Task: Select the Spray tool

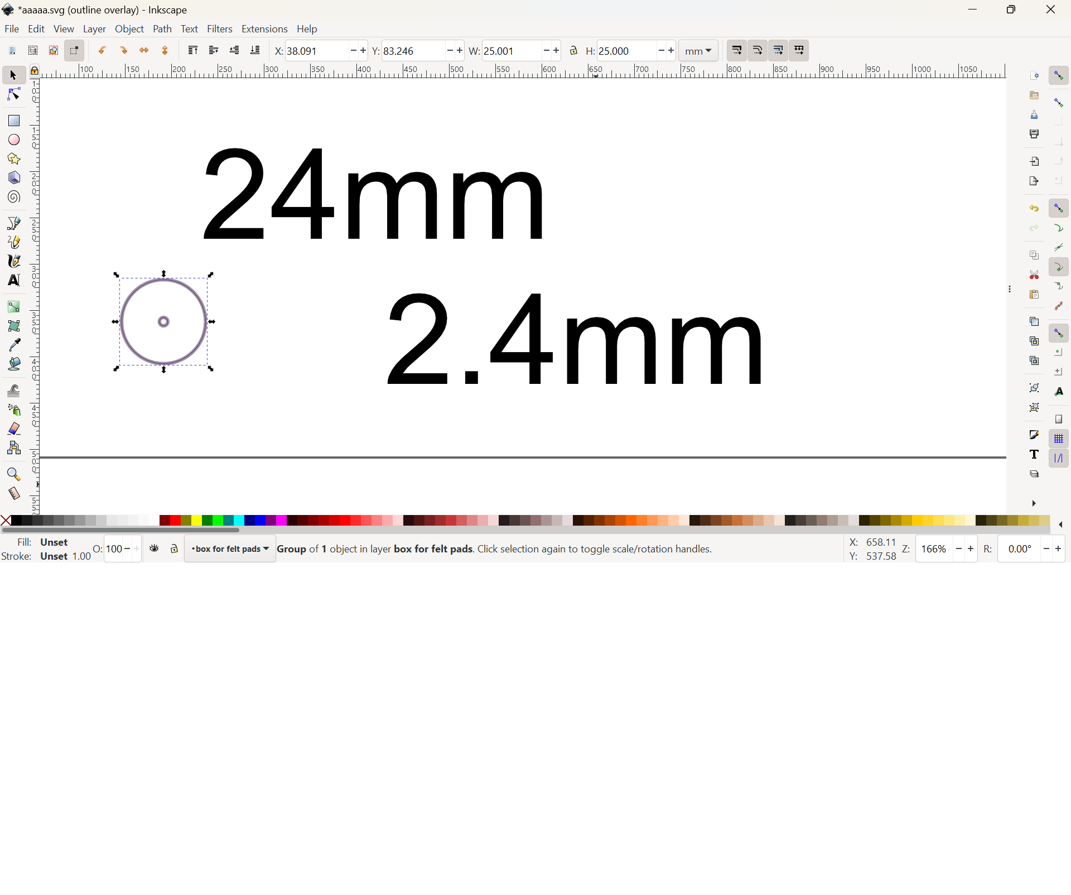Action: tap(13, 410)
